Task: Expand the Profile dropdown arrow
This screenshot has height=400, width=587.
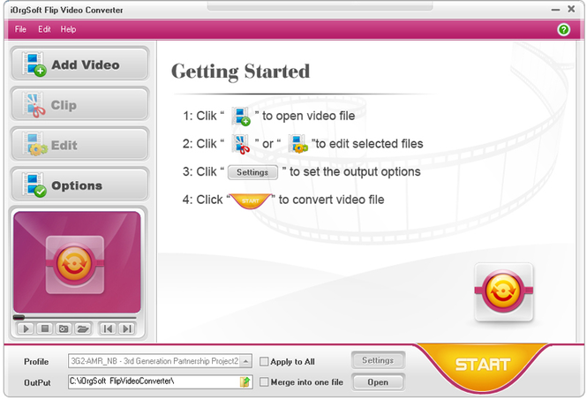Action: pos(245,361)
